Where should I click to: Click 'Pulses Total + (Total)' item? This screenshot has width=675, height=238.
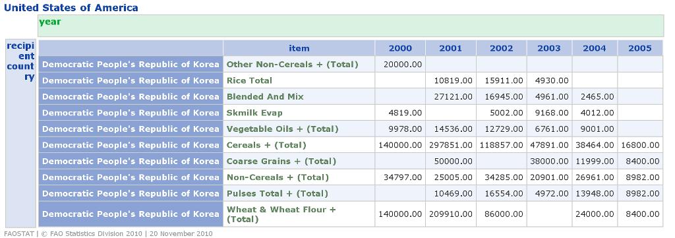pyautogui.click(x=278, y=193)
